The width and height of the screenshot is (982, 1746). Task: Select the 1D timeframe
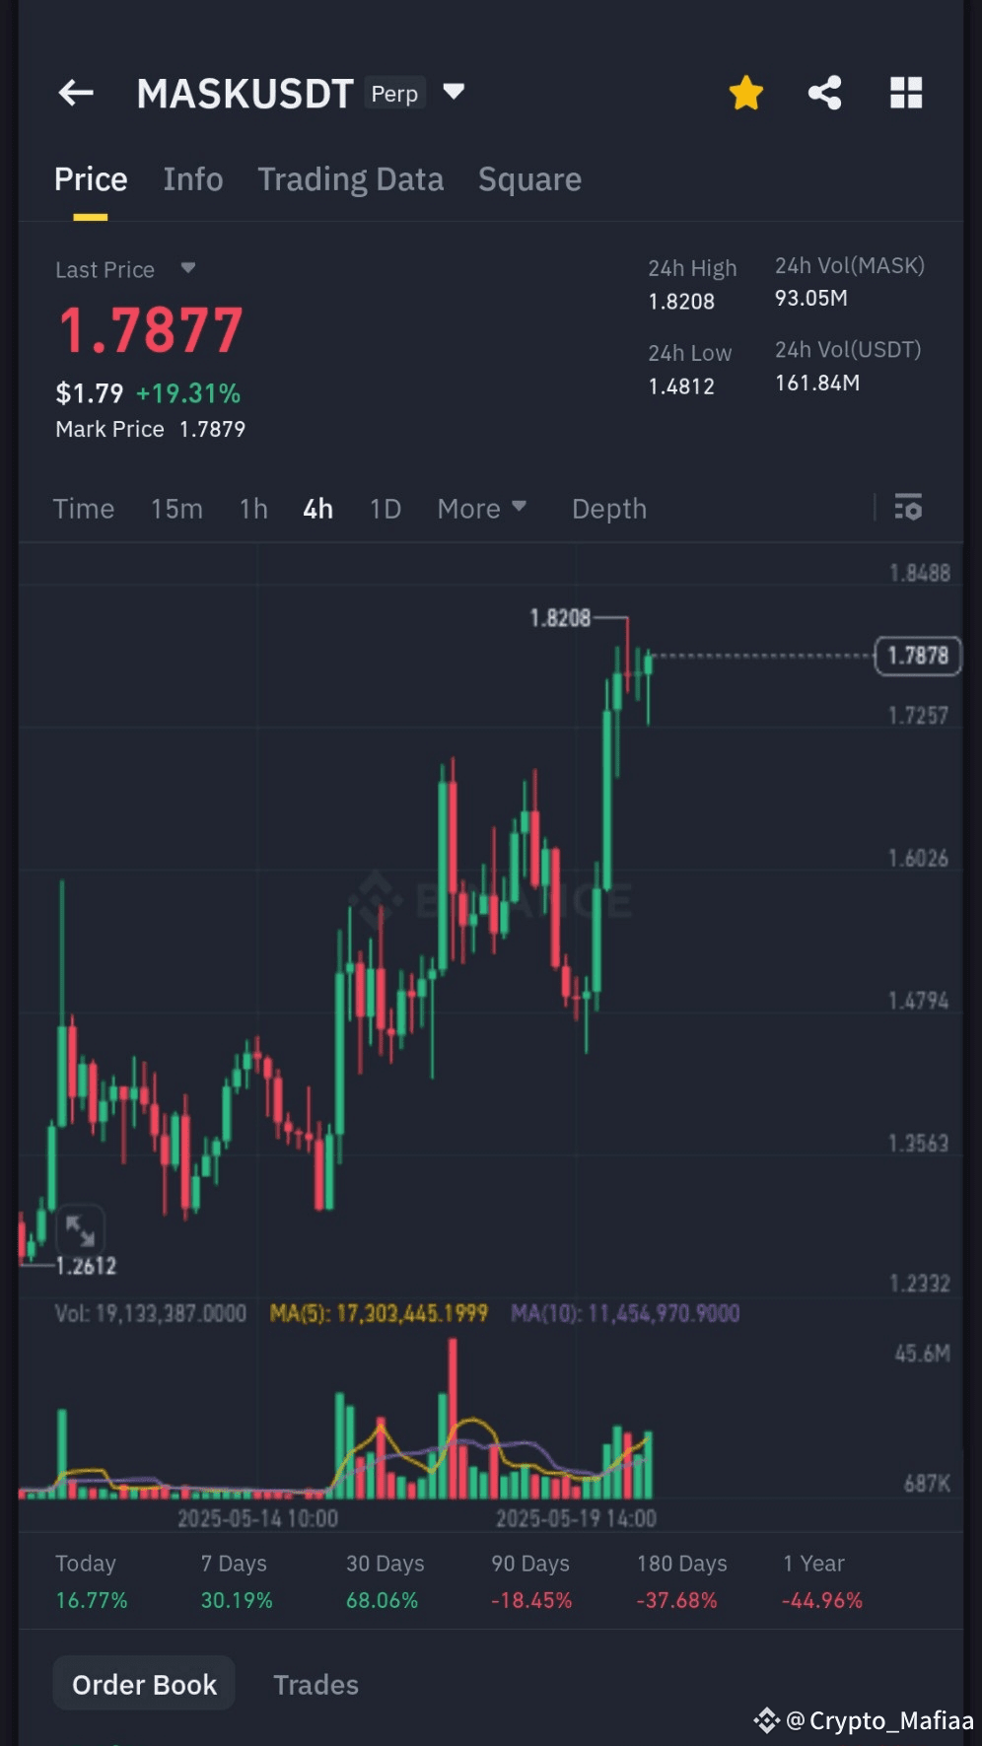[385, 509]
